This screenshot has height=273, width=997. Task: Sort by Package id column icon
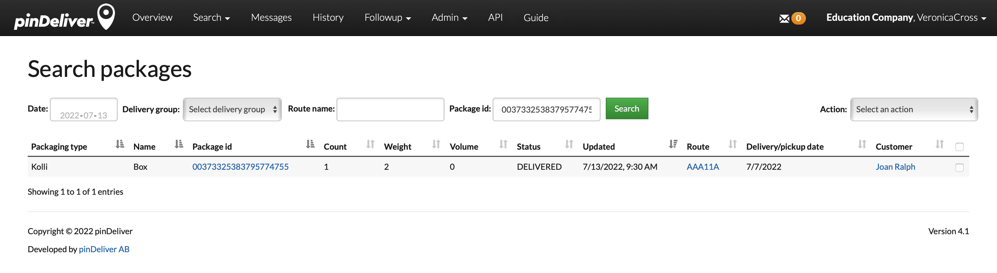(311, 144)
